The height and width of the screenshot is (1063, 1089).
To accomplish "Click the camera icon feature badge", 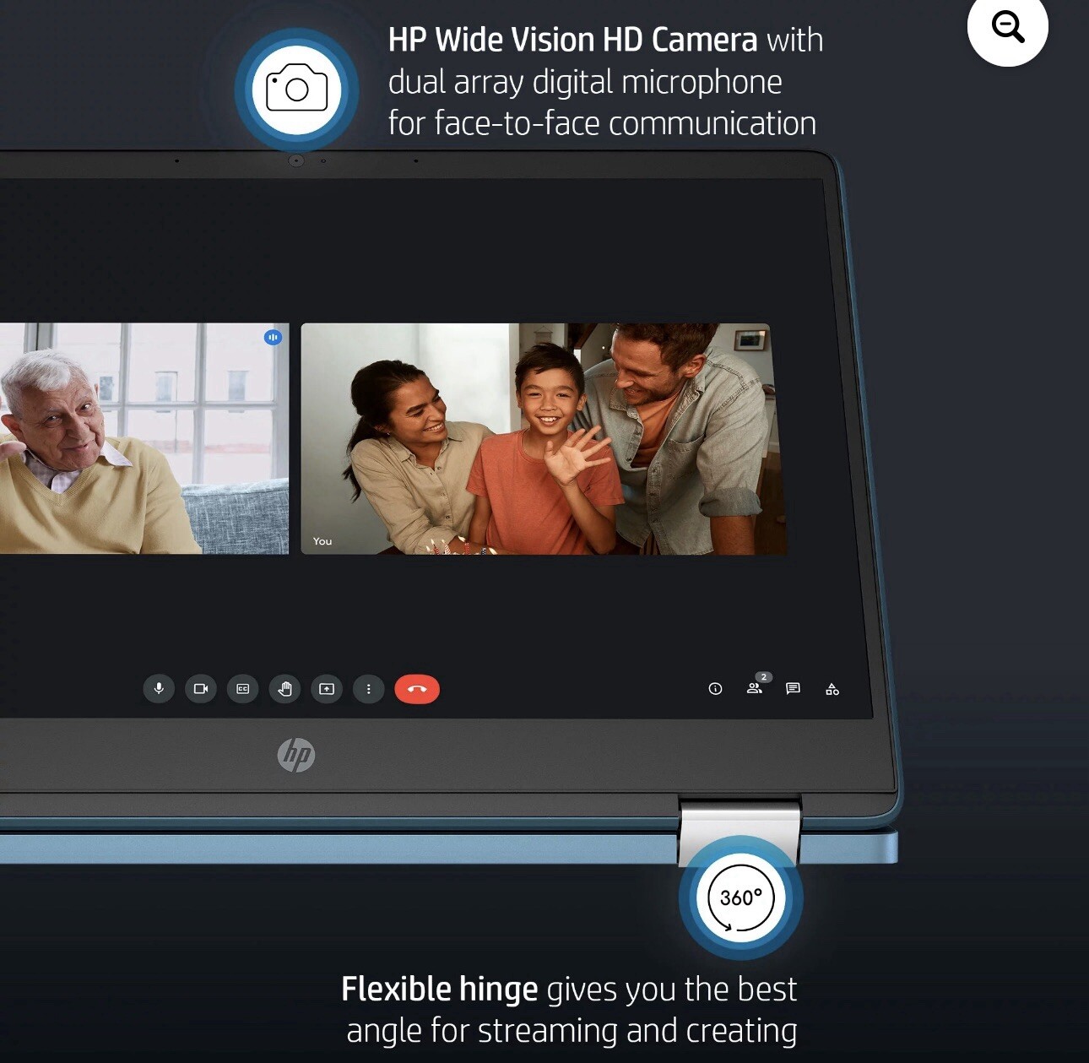I will pyautogui.click(x=296, y=90).
